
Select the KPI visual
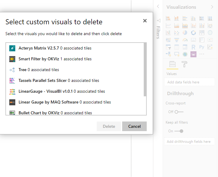pyautogui.click(x=210, y=40)
